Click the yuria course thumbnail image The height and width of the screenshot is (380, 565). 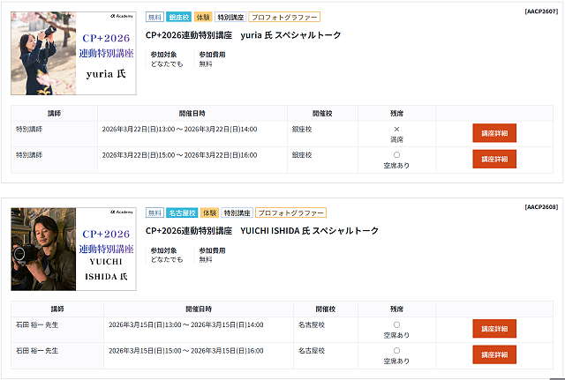tap(73, 53)
